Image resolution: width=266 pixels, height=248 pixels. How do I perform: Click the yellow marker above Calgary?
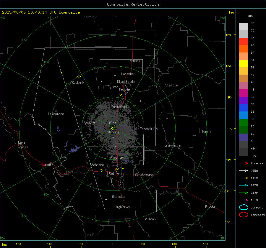click(117, 170)
